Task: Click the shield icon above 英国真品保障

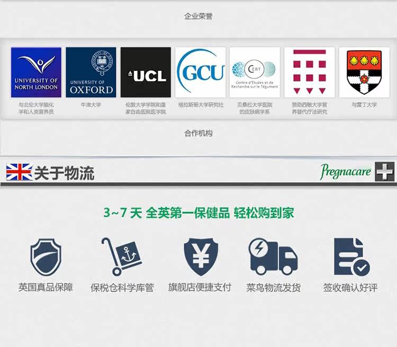Action: (46, 257)
